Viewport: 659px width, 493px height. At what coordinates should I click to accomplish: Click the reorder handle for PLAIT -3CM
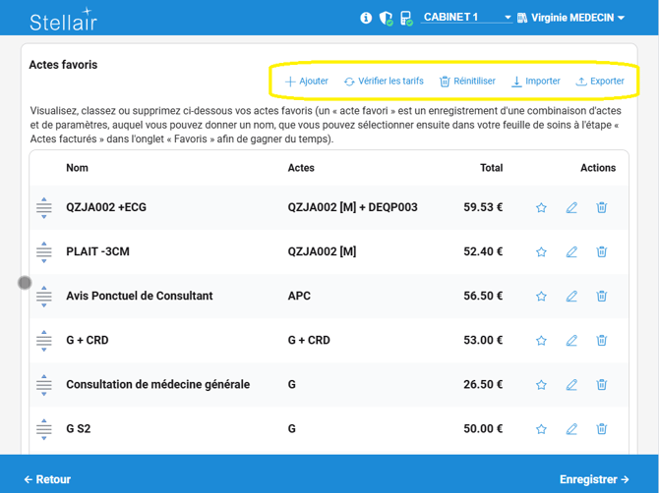(x=44, y=252)
